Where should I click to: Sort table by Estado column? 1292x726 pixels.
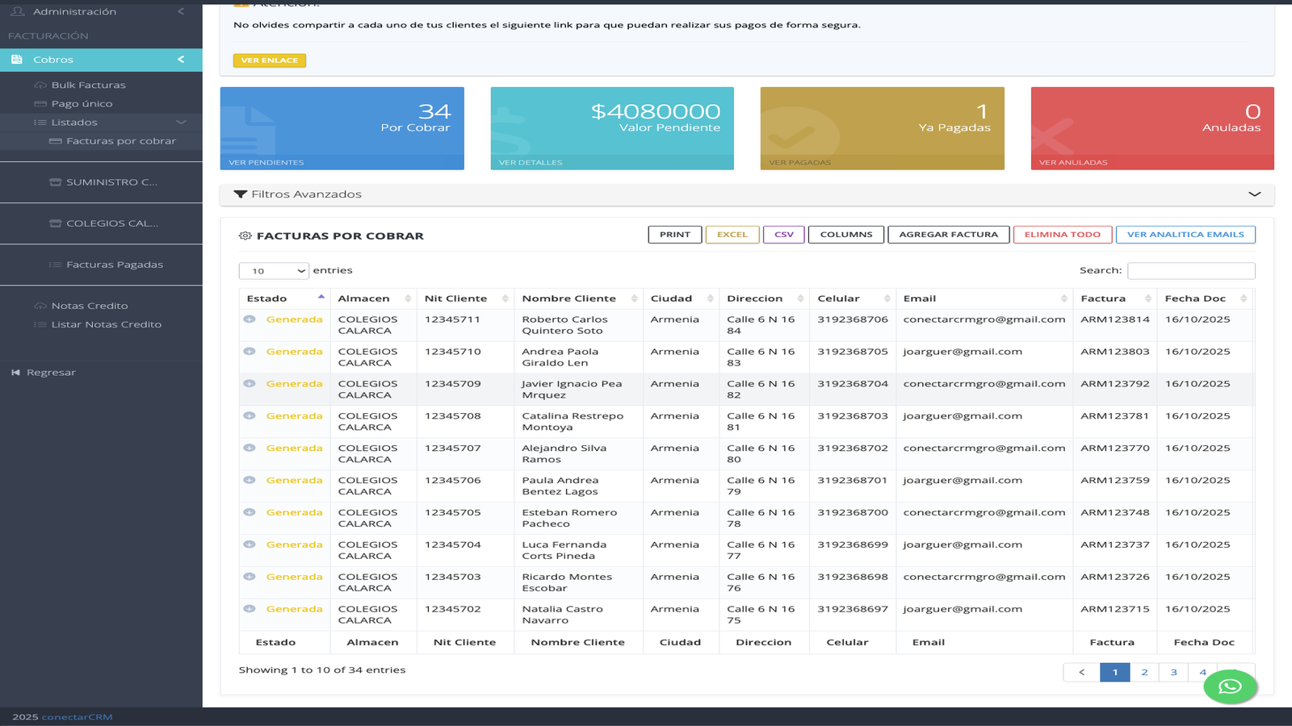tap(283, 298)
